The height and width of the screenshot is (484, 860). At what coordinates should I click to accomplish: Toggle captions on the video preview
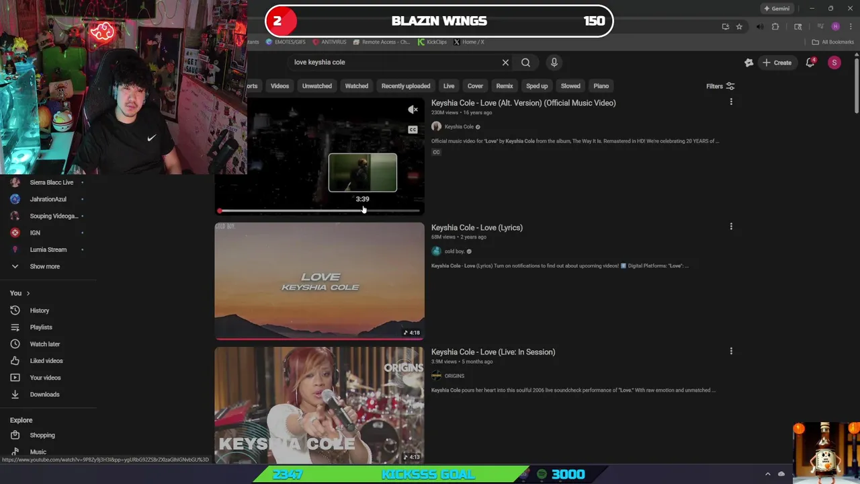413,130
